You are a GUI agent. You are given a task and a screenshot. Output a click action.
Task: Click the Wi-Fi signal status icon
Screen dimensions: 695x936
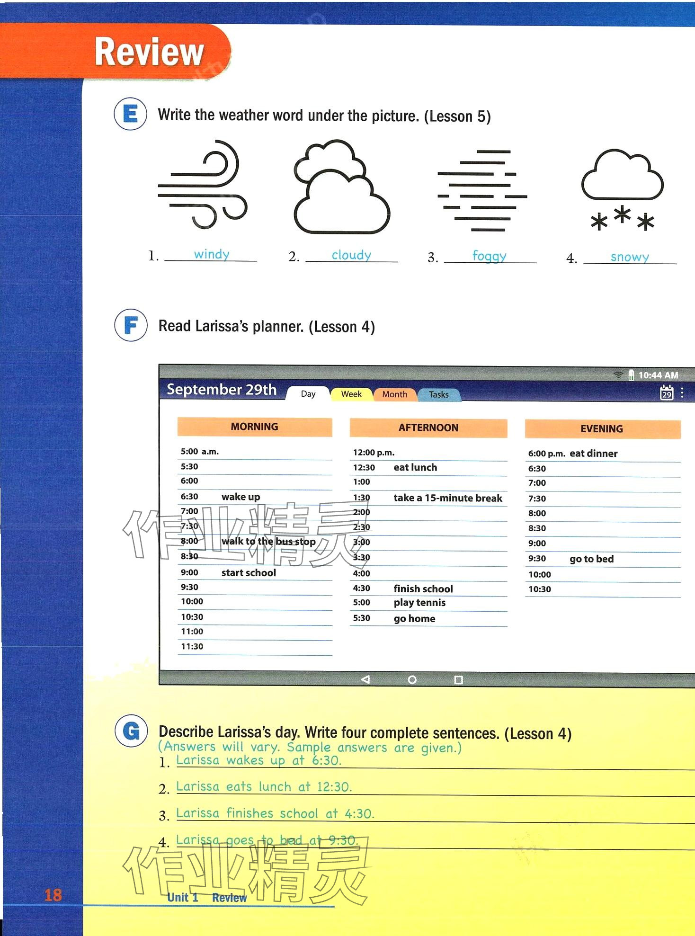click(618, 375)
